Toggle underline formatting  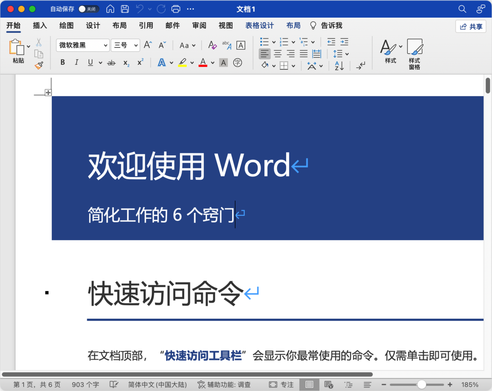coord(91,62)
